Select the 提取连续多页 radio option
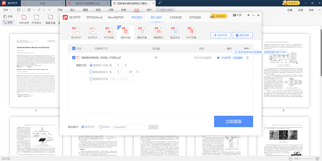 91,72
